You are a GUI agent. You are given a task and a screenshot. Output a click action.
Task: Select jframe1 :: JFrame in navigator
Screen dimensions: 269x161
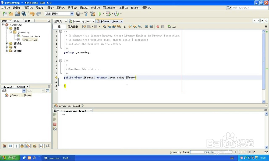coord(21,95)
